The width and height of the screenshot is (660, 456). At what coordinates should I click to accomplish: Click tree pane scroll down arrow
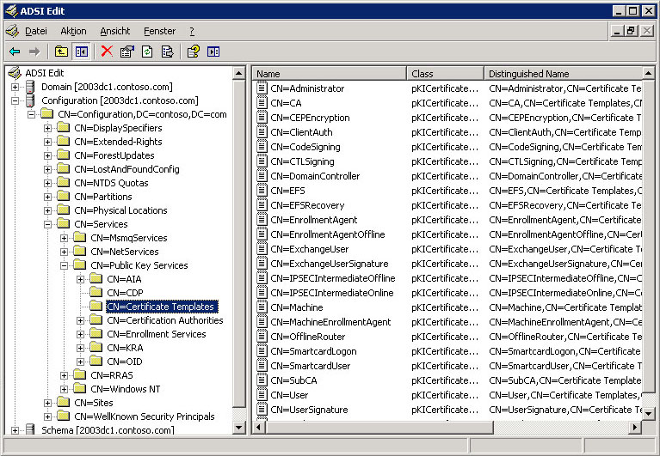click(x=238, y=428)
